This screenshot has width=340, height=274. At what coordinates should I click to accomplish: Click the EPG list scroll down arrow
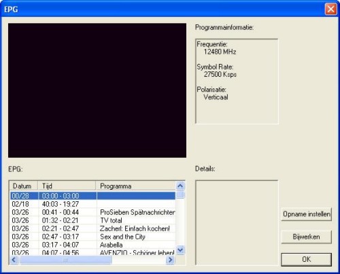click(x=180, y=250)
